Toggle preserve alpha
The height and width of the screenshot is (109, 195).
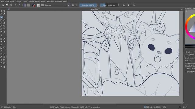[x=73, y=5]
